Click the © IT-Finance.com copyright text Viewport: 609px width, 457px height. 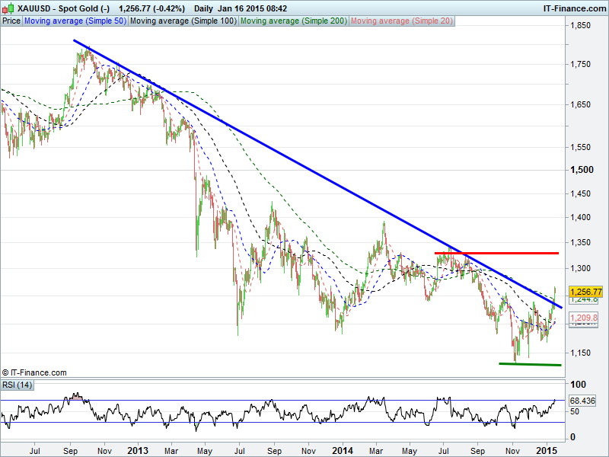[x=34, y=372]
